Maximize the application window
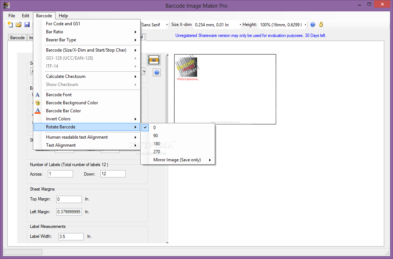 [x=369, y=4]
